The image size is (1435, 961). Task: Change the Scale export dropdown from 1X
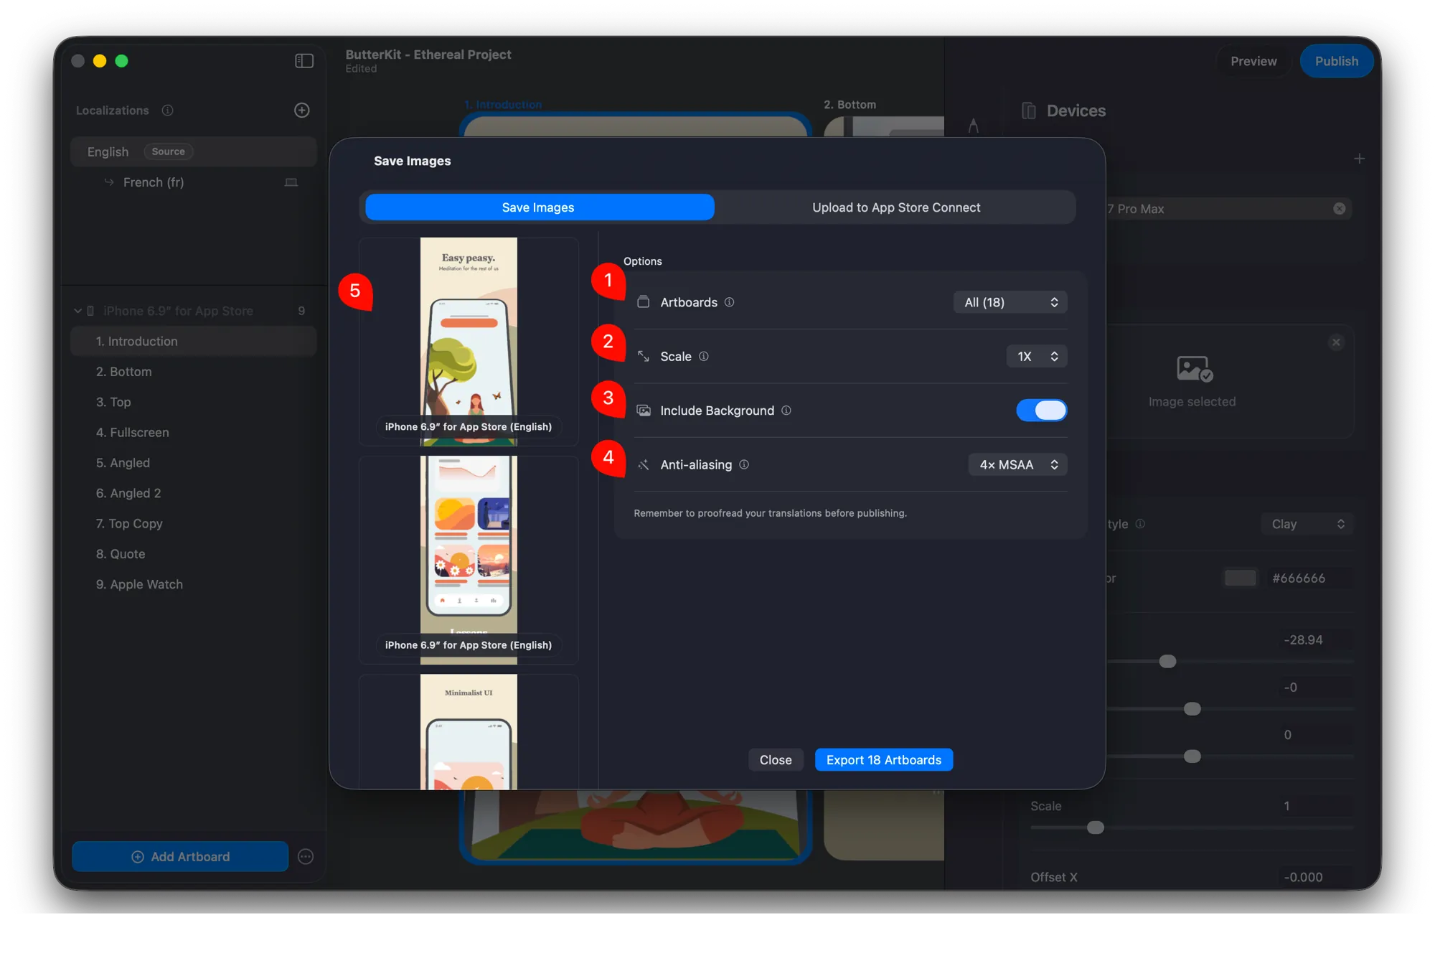1037,356
